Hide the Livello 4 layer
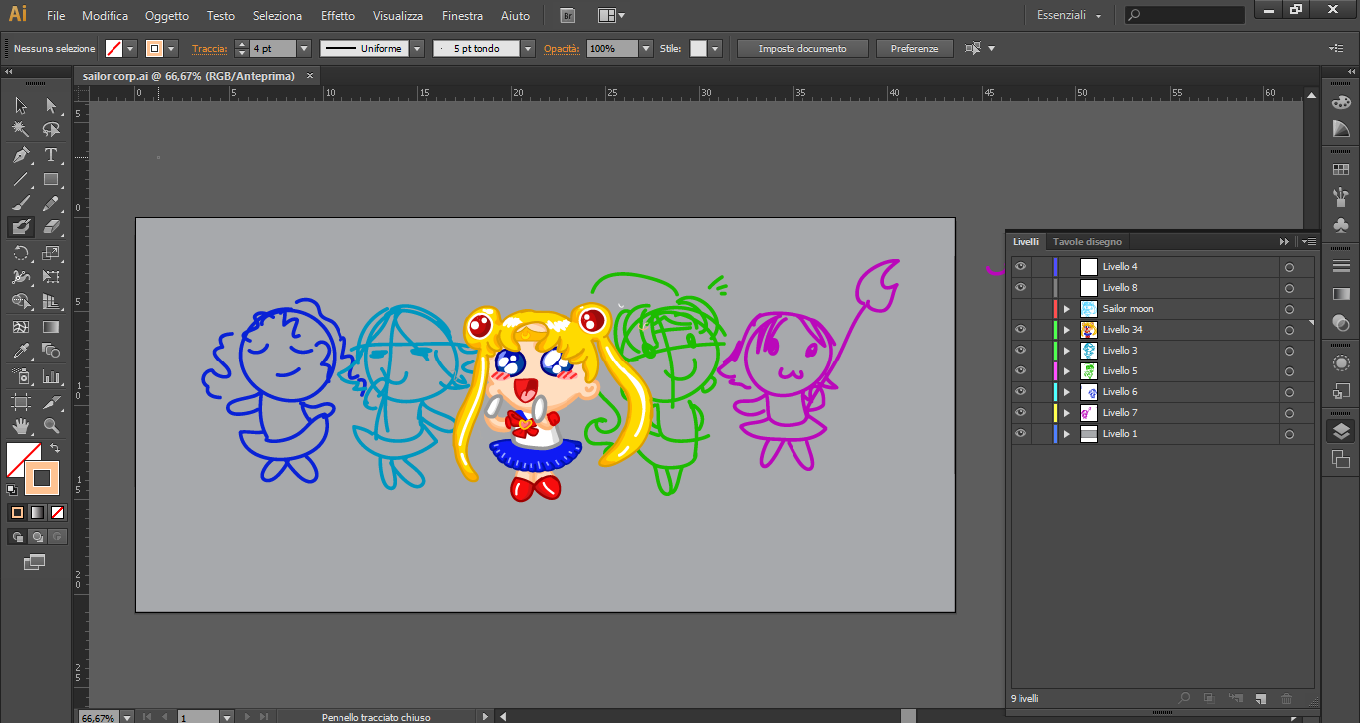Viewport: 1360px width, 723px height. [1020, 266]
